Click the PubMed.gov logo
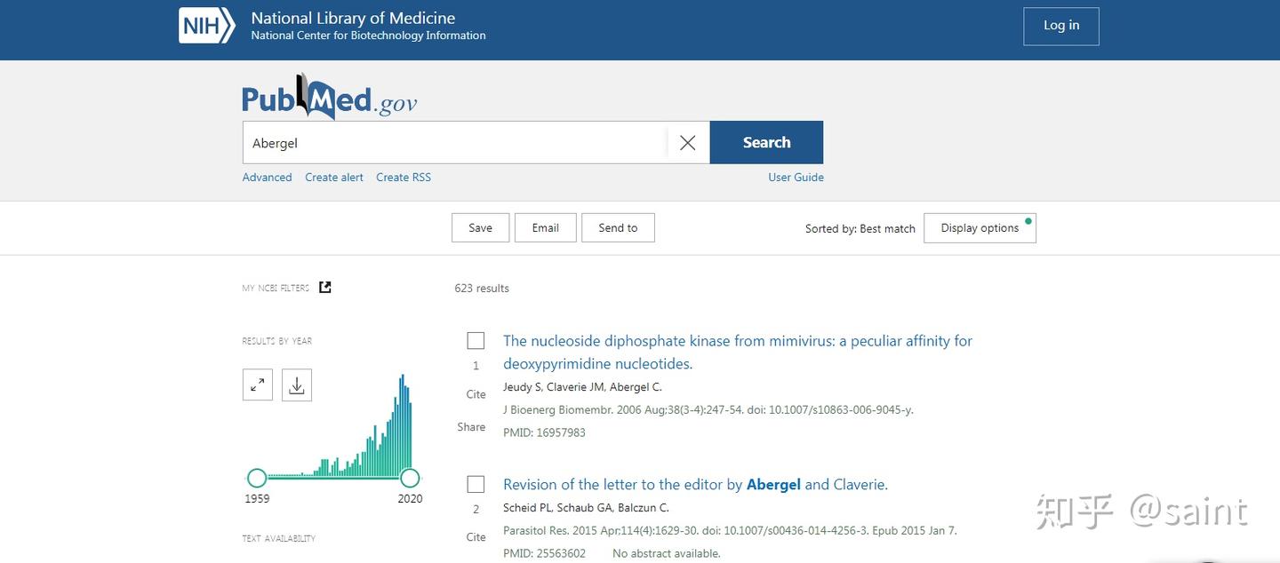This screenshot has width=1280, height=563. click(x=329, y=99)
